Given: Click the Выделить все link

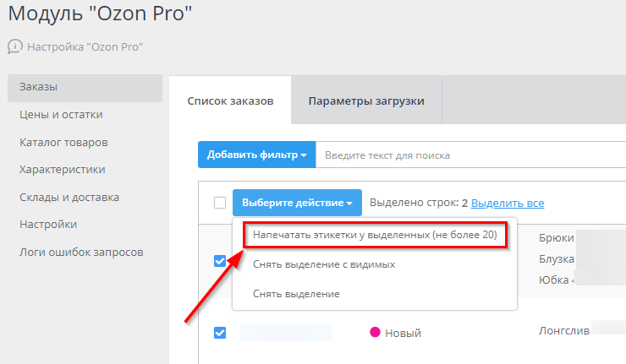Looking at the screenshot, I should [x=508, y=203].
